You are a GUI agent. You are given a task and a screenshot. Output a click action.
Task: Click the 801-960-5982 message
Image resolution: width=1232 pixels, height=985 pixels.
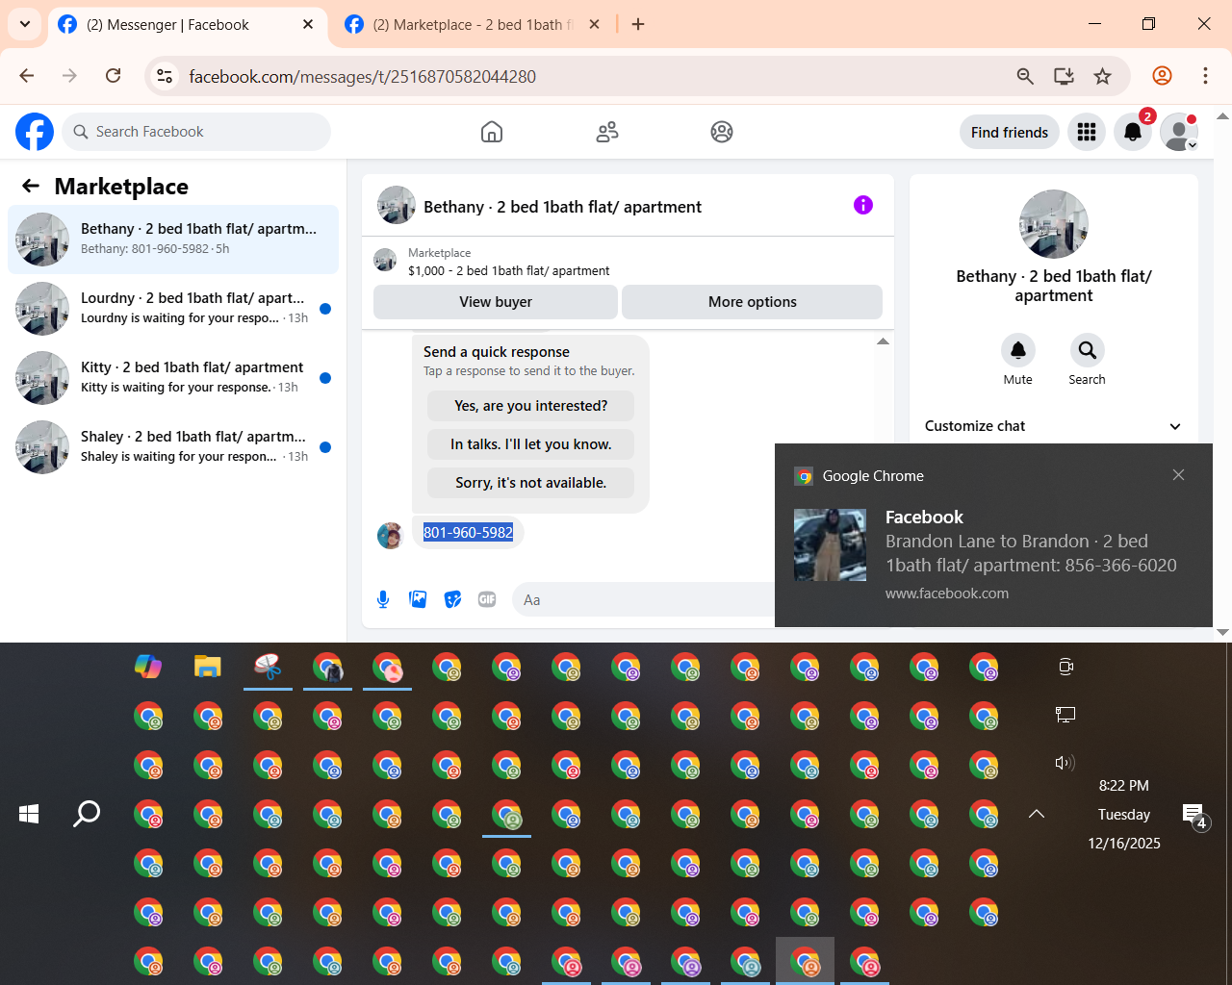[x=468, y=533]
